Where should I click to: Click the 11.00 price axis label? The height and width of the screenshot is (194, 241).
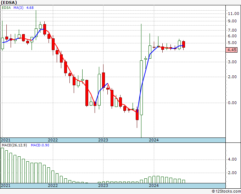(x=234, y=14)
